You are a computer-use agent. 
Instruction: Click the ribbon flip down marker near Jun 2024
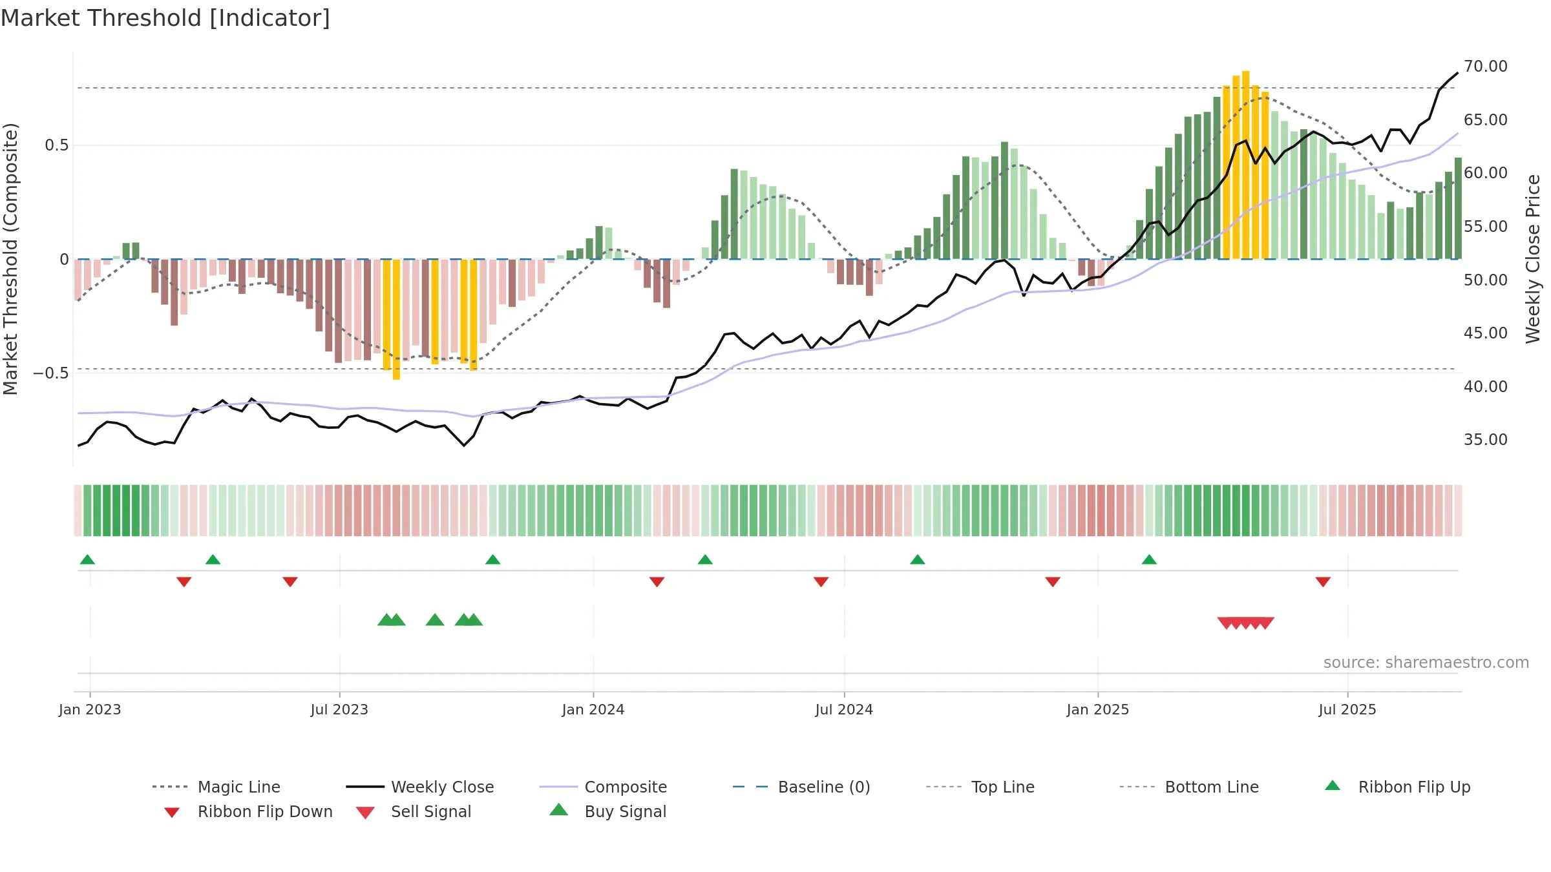(x=821, y=582)
